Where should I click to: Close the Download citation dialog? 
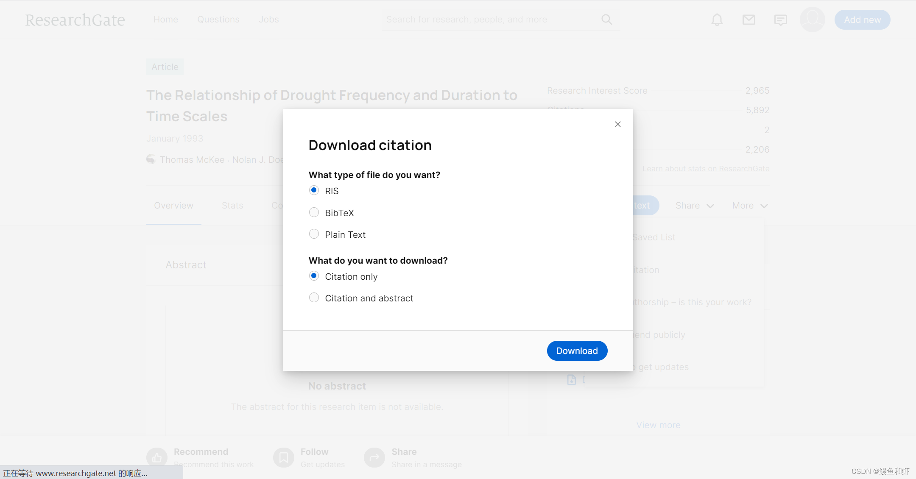617,124
